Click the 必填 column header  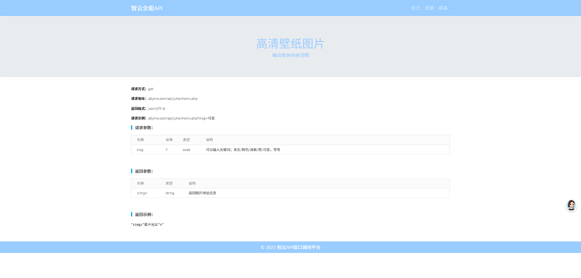169,140
